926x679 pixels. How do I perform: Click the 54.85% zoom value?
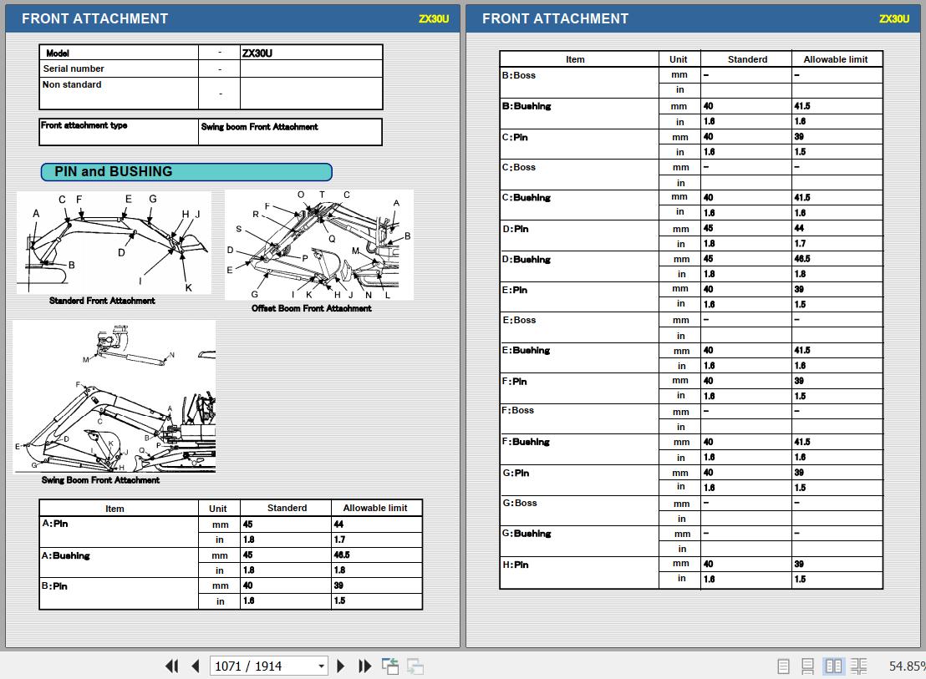click(x=907, y=666)
